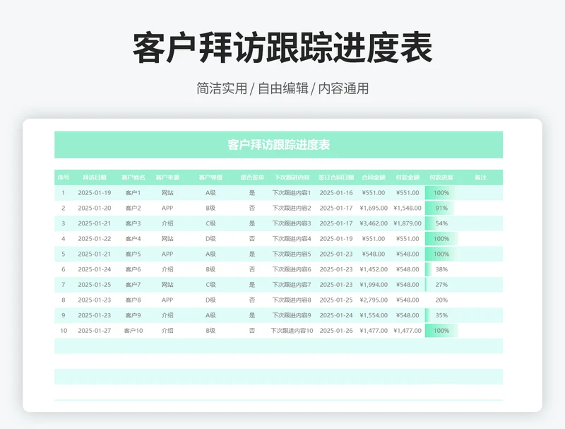Select the 20% payment progress cell
This screenshot has height=429, width=565.
pos(441,300)
